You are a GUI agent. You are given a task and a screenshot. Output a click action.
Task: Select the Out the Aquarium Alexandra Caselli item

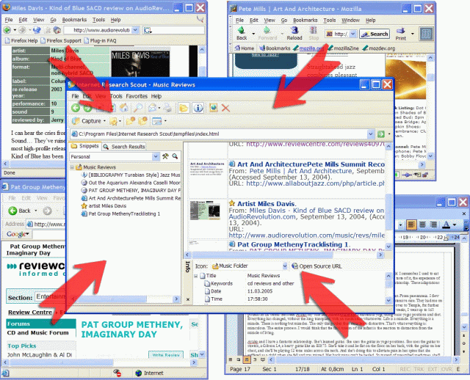(x=131, y=183)
